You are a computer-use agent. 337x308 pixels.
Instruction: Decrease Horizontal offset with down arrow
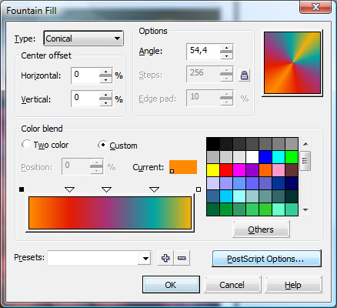click(105, 80)
